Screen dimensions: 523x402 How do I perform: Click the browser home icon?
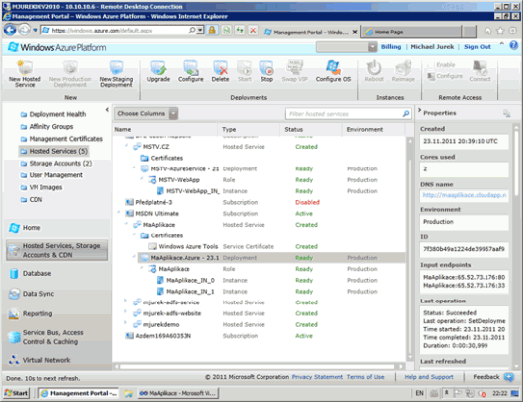(x=487, y=31)
